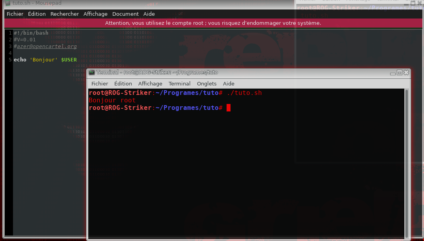Open Onglets menu in Terminal window
The width and height of the screenshot is (424, 241).
tap(206, 84)
